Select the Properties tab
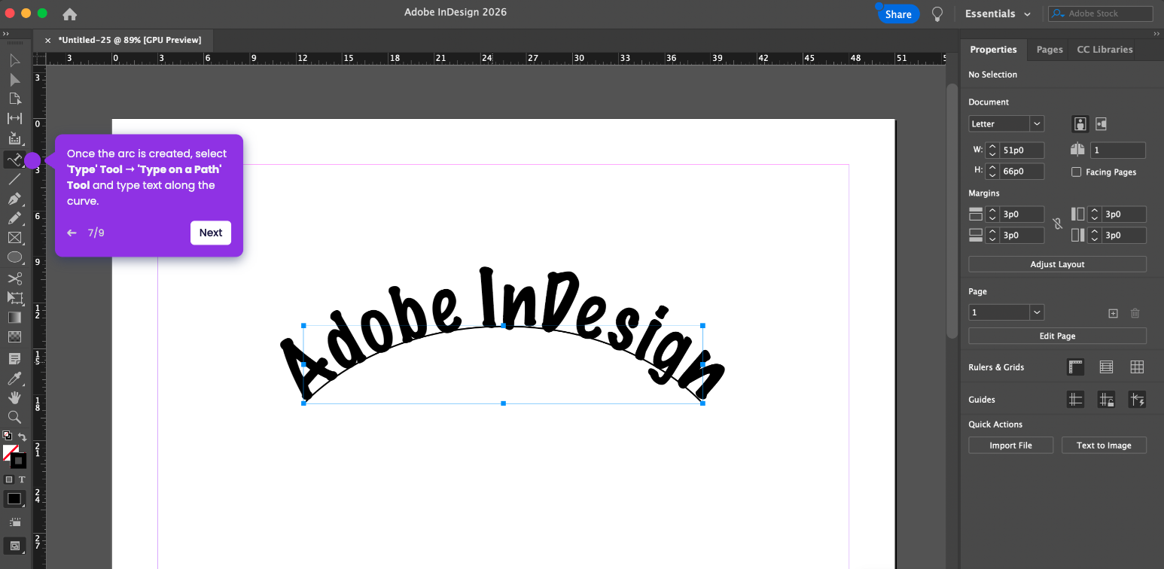The width and height of the screenshot is (1164, 569). [993, 50]
